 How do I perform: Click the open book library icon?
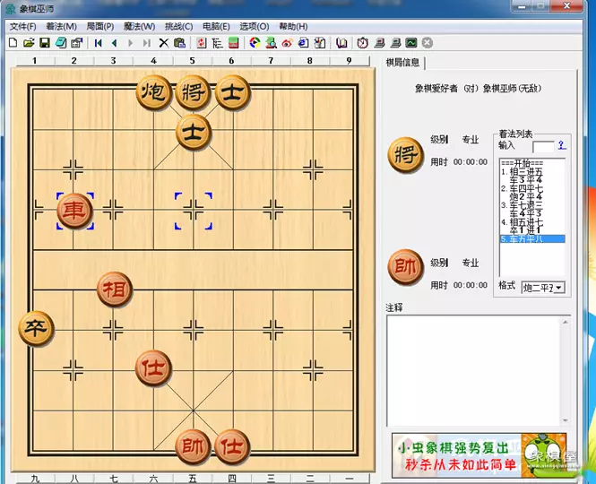point(341,42)
